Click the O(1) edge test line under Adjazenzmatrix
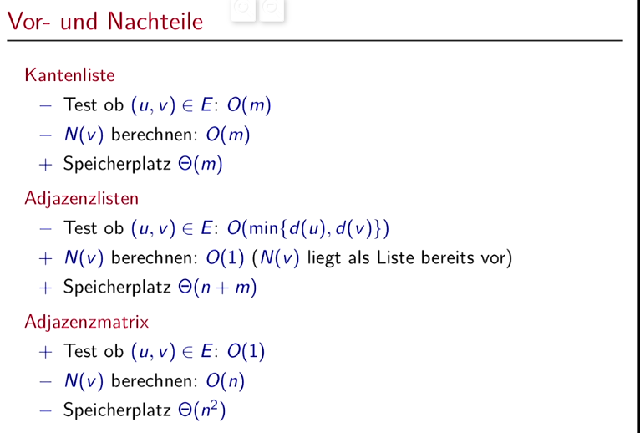The image size is (640, 433). 164,351
